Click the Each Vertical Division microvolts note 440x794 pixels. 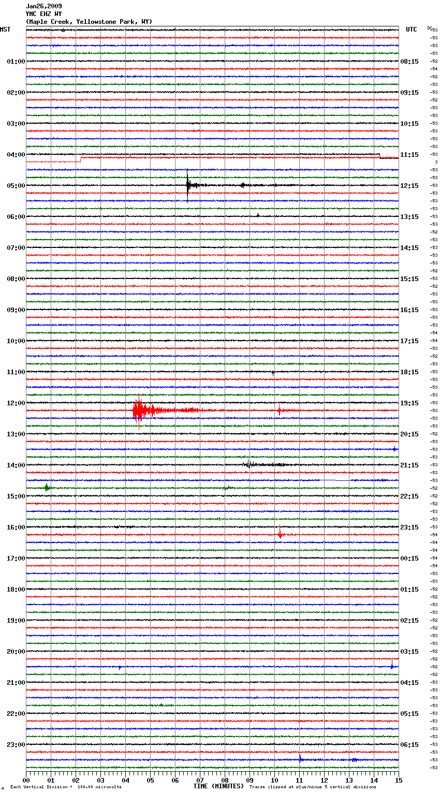(x=66, y=787)
